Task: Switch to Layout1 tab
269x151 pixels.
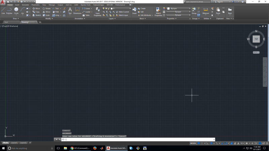Action: tap(14, 143)
